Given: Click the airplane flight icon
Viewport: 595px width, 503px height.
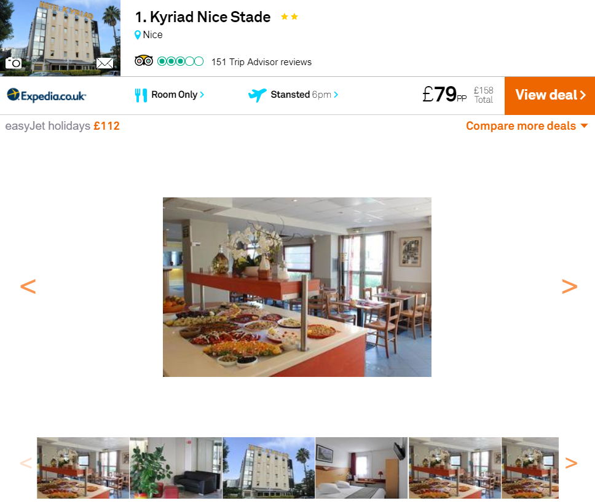Looking at the screenshot, I should click(x=258, y=95).
